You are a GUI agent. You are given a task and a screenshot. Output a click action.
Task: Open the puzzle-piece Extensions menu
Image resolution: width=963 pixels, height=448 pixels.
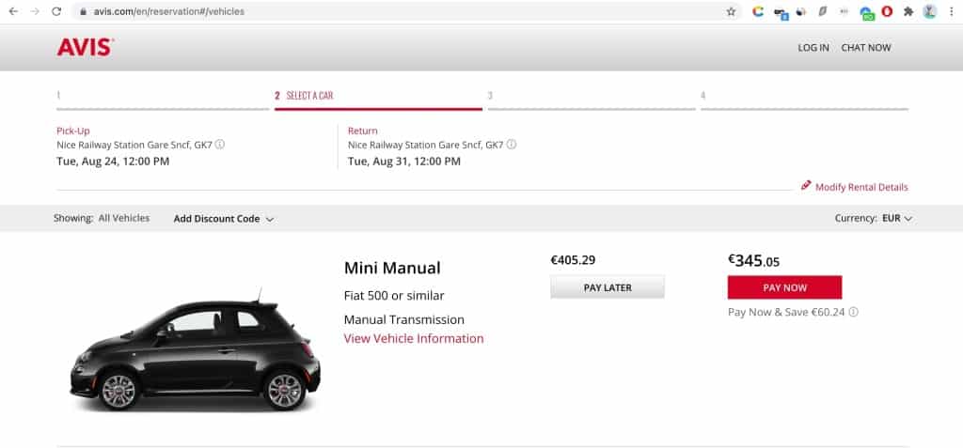click(x=908, y=11)
